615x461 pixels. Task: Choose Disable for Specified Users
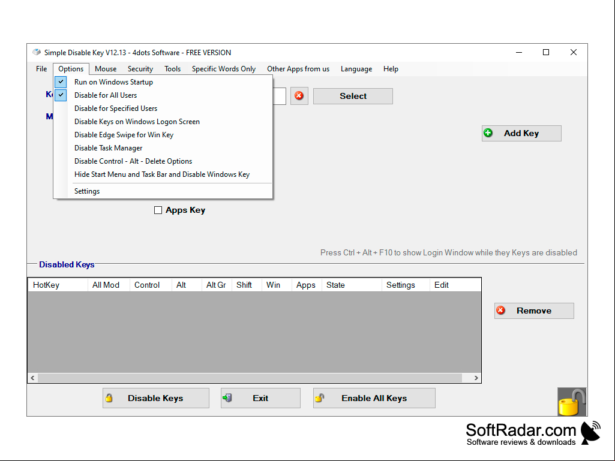pos(163,109)
